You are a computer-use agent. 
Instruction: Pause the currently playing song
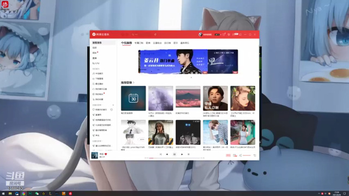[x=174, y=154]
